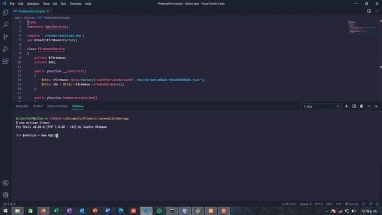Image resolution: width=382 pixels, height=215 pixels.
Task: Click the class FirebaseService code line
Action: pos(46,49)
